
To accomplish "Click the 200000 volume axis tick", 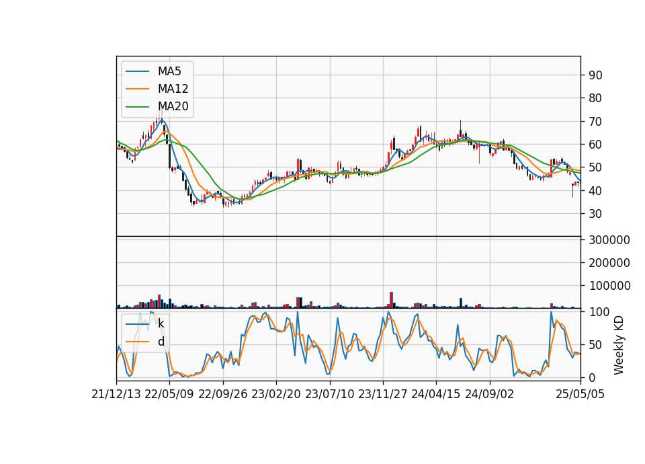I will [609, 263].
